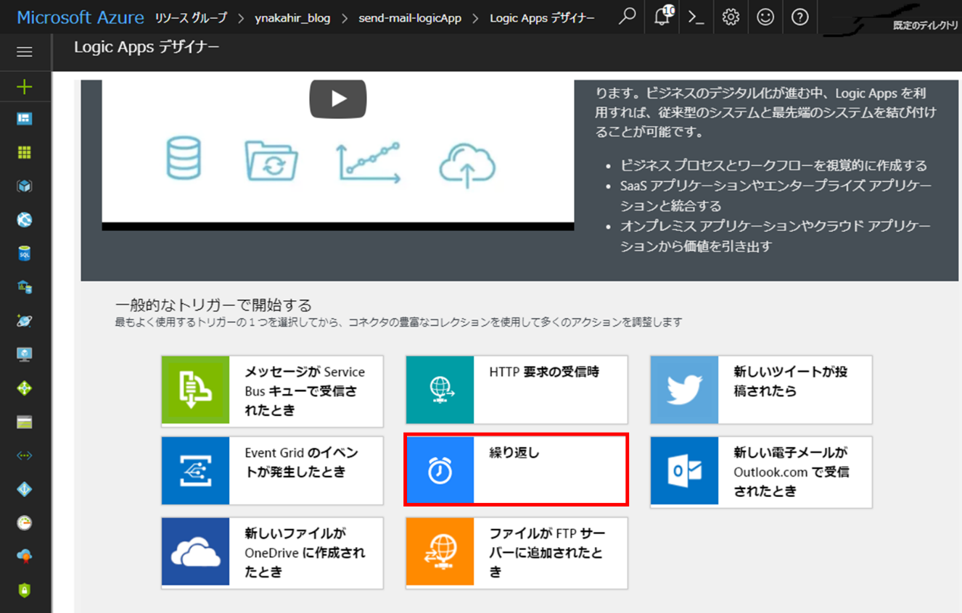The height and width of the screenshot is (613, 962).
Task: Click the search magnifier in top bar
Action: coord(627,17)
